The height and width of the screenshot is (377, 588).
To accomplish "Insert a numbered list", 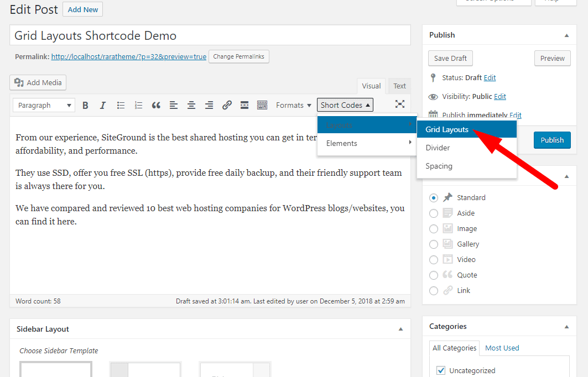I will [x=138, y=105].
